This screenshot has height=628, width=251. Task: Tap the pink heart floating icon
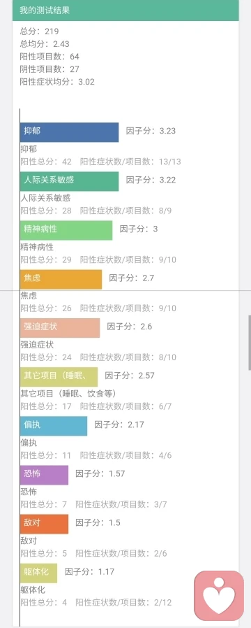219,596
